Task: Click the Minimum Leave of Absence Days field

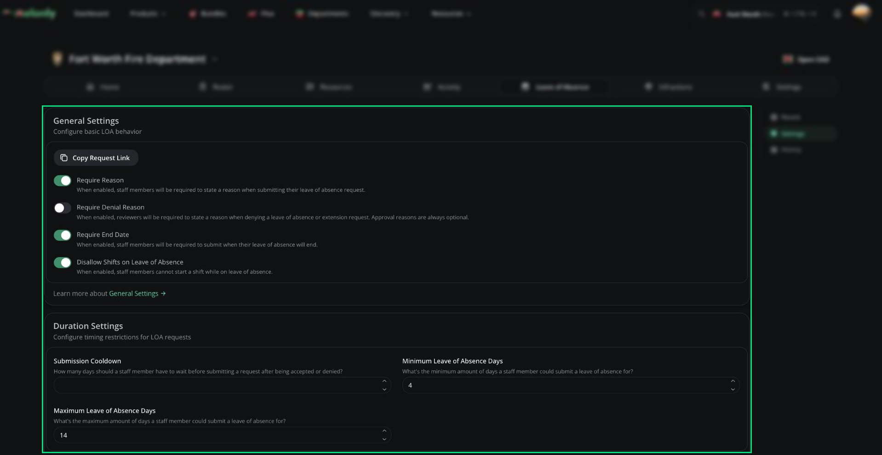Action: click(x=571, y=385)
